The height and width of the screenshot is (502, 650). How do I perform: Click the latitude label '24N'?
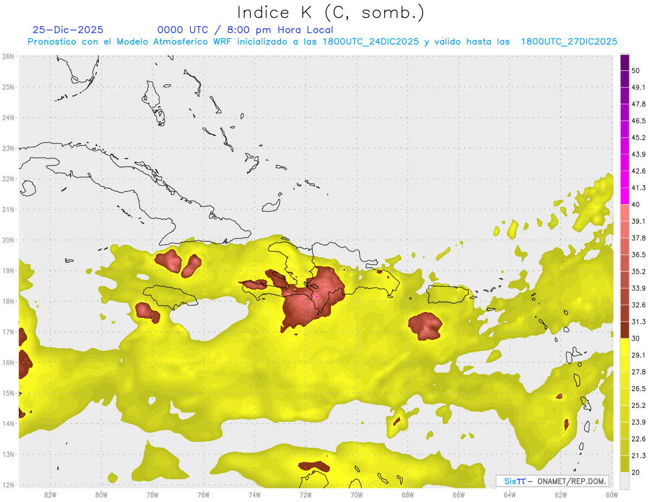8,118
